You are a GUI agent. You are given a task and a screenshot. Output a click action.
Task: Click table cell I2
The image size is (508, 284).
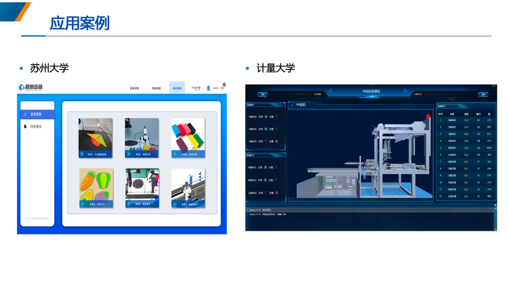(x=478, y=168)
